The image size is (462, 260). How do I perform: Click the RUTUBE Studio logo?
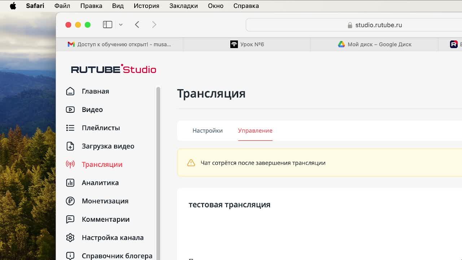(x=113, y=69)
